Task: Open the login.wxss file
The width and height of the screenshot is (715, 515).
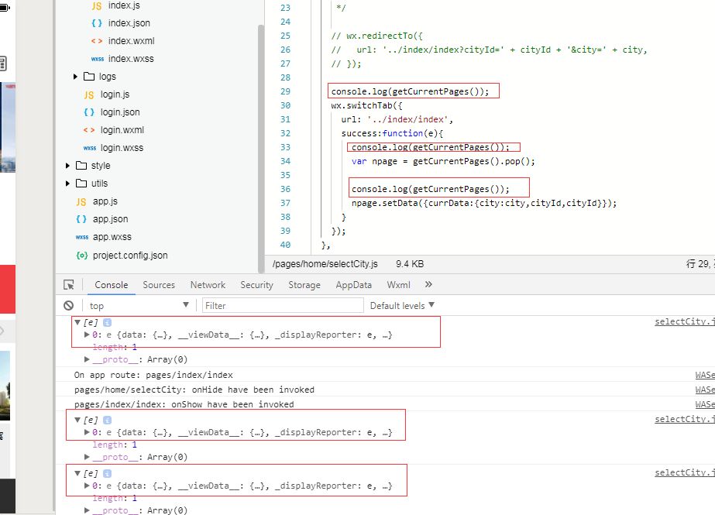Action: pyautogui.click(x=122, y=148)
